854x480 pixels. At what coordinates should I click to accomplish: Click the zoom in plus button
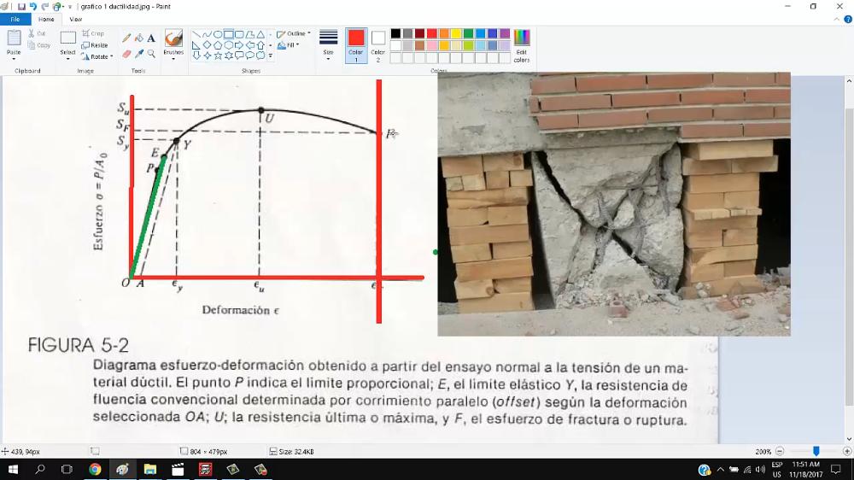click(847, 451)
